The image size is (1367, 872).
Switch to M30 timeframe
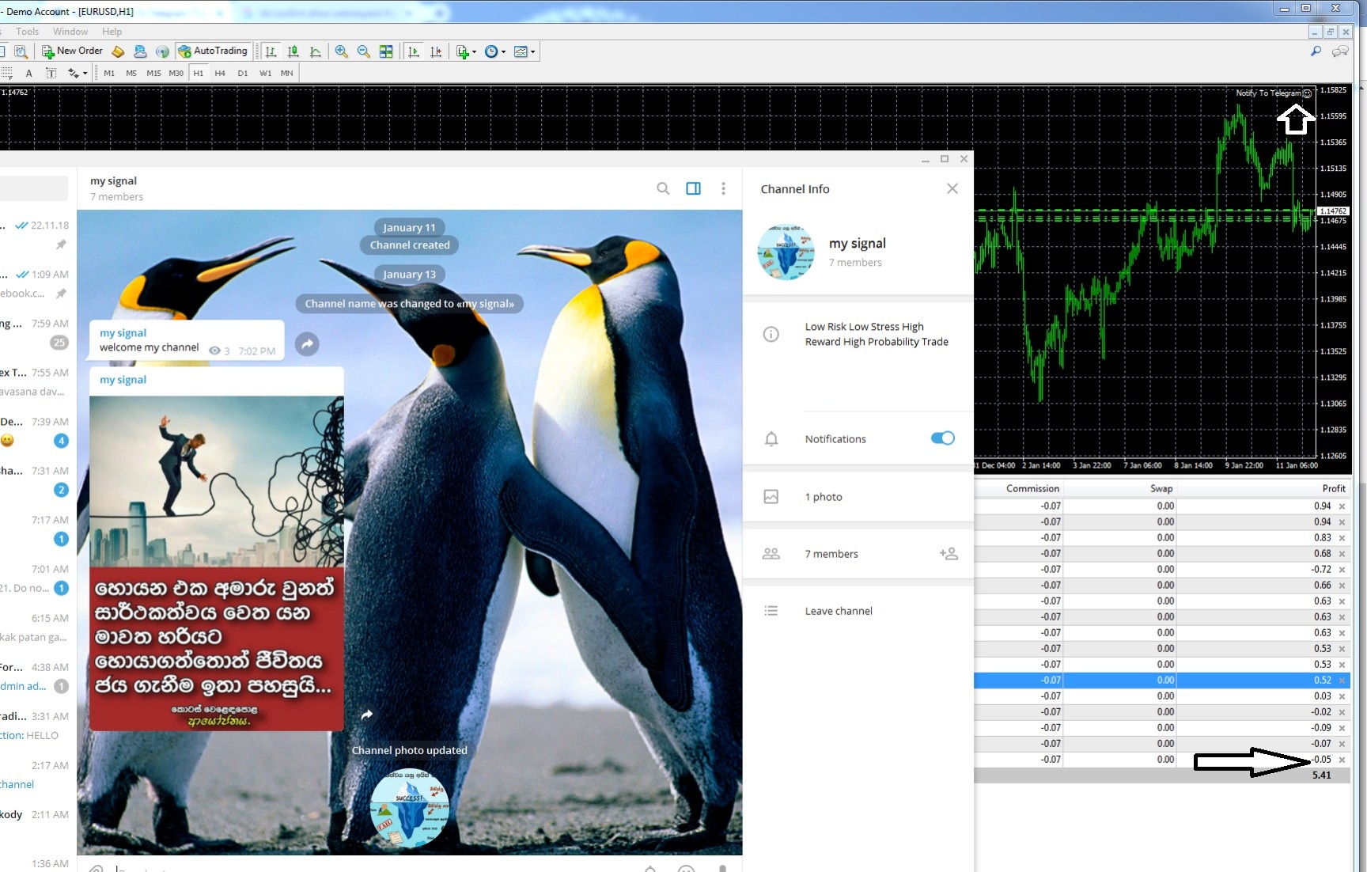pos(176,73)
